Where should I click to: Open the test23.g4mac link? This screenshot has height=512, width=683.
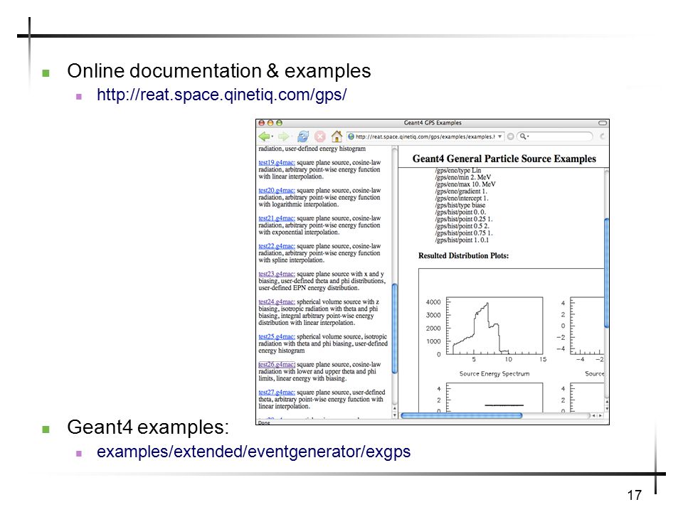tap(277, 274)
